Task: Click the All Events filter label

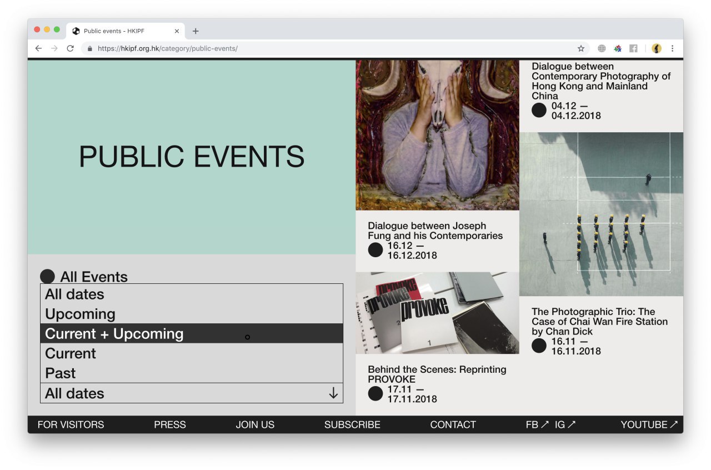Action: [94, 277]
